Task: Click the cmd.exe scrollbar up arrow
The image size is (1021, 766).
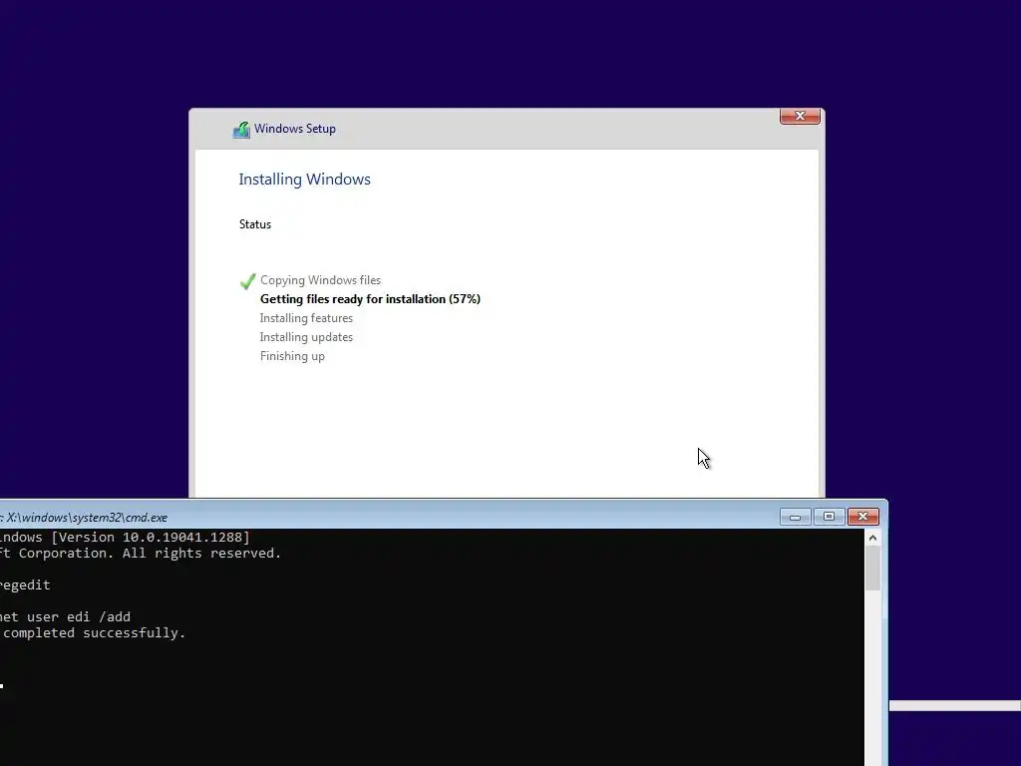Action: 872,538
